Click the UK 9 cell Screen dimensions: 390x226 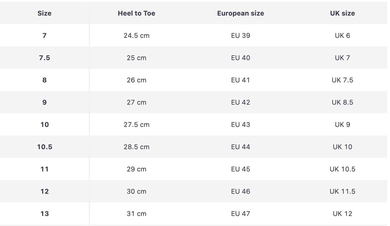tap(342, 124)
